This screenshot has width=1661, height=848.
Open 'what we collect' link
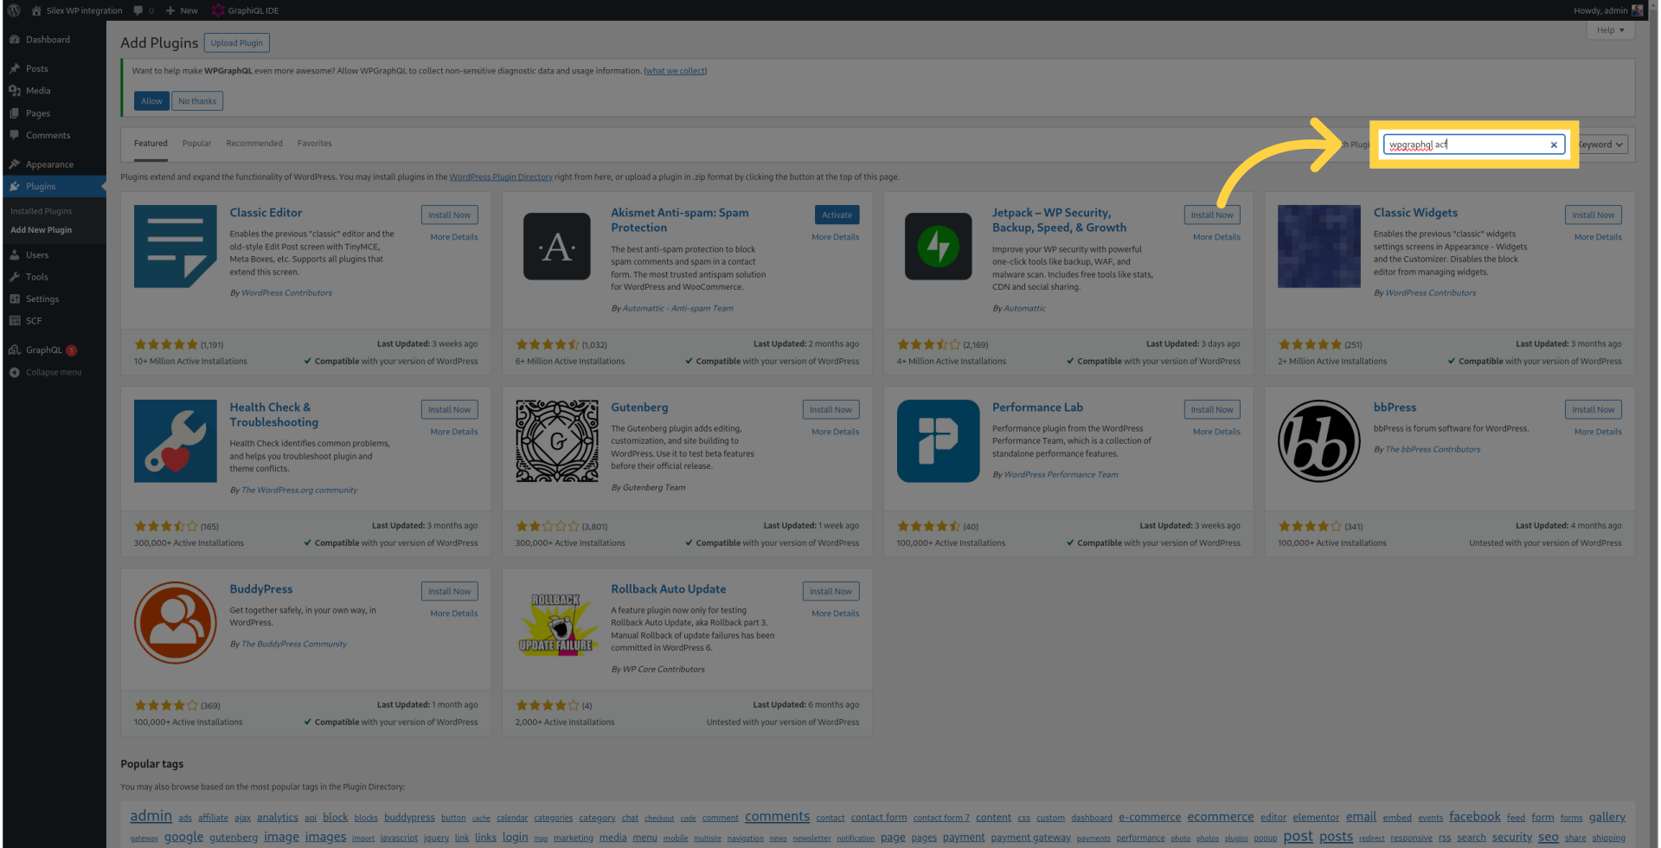point(675,71)
